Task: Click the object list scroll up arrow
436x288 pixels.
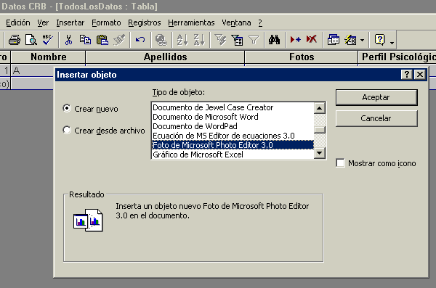Action: click(320, 108)
